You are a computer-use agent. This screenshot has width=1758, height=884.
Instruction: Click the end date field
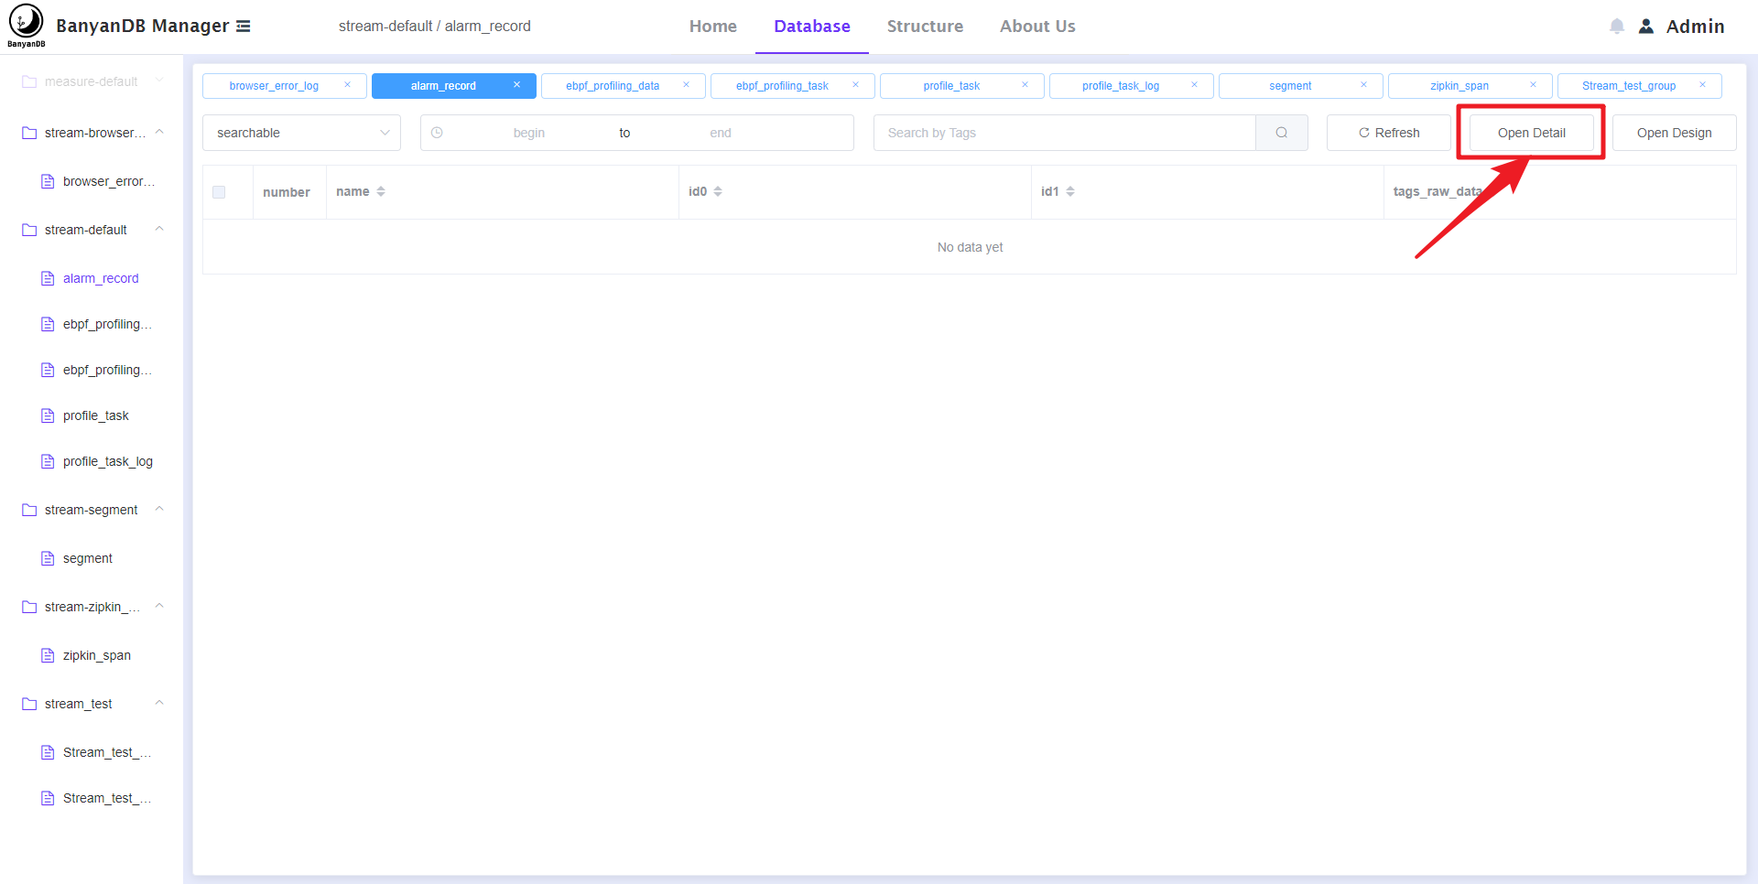[721, 133]
